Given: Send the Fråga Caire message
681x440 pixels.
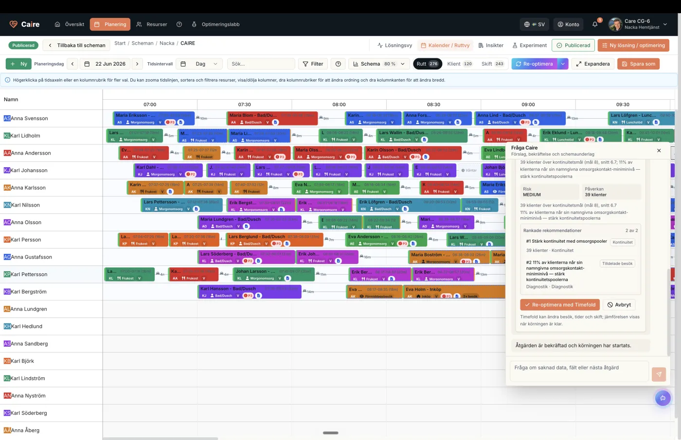Looking at the screenshot, I should [x=659, y=374].
